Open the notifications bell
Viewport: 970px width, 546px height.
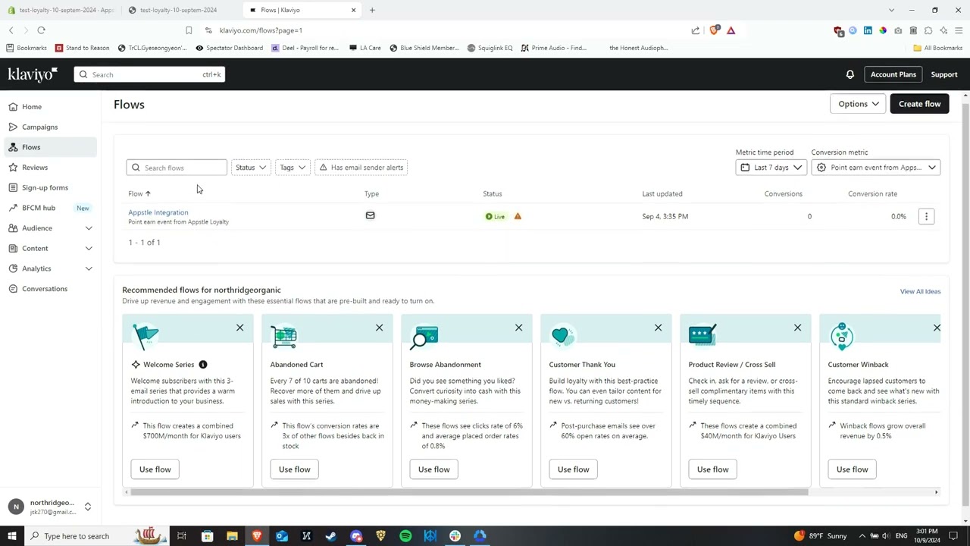pyautogui.click(x=850, y=74)
